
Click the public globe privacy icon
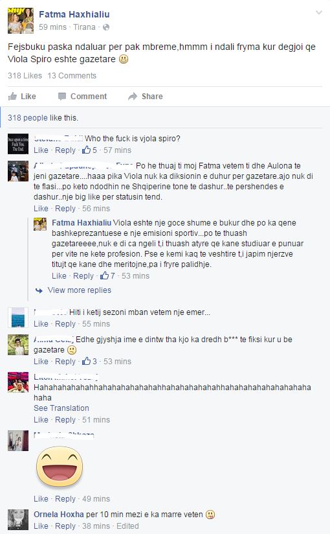click(x=106, y=27)
